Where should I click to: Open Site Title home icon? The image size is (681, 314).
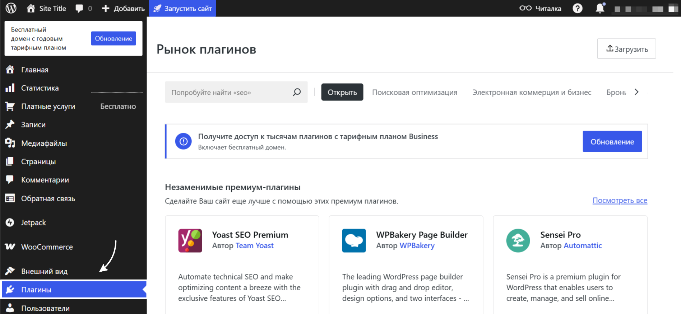(31, 8)
